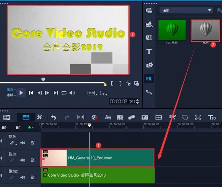222x187 pixels.
Task: Select the green FX balloon thumbnail
Action: coord(172,30)
